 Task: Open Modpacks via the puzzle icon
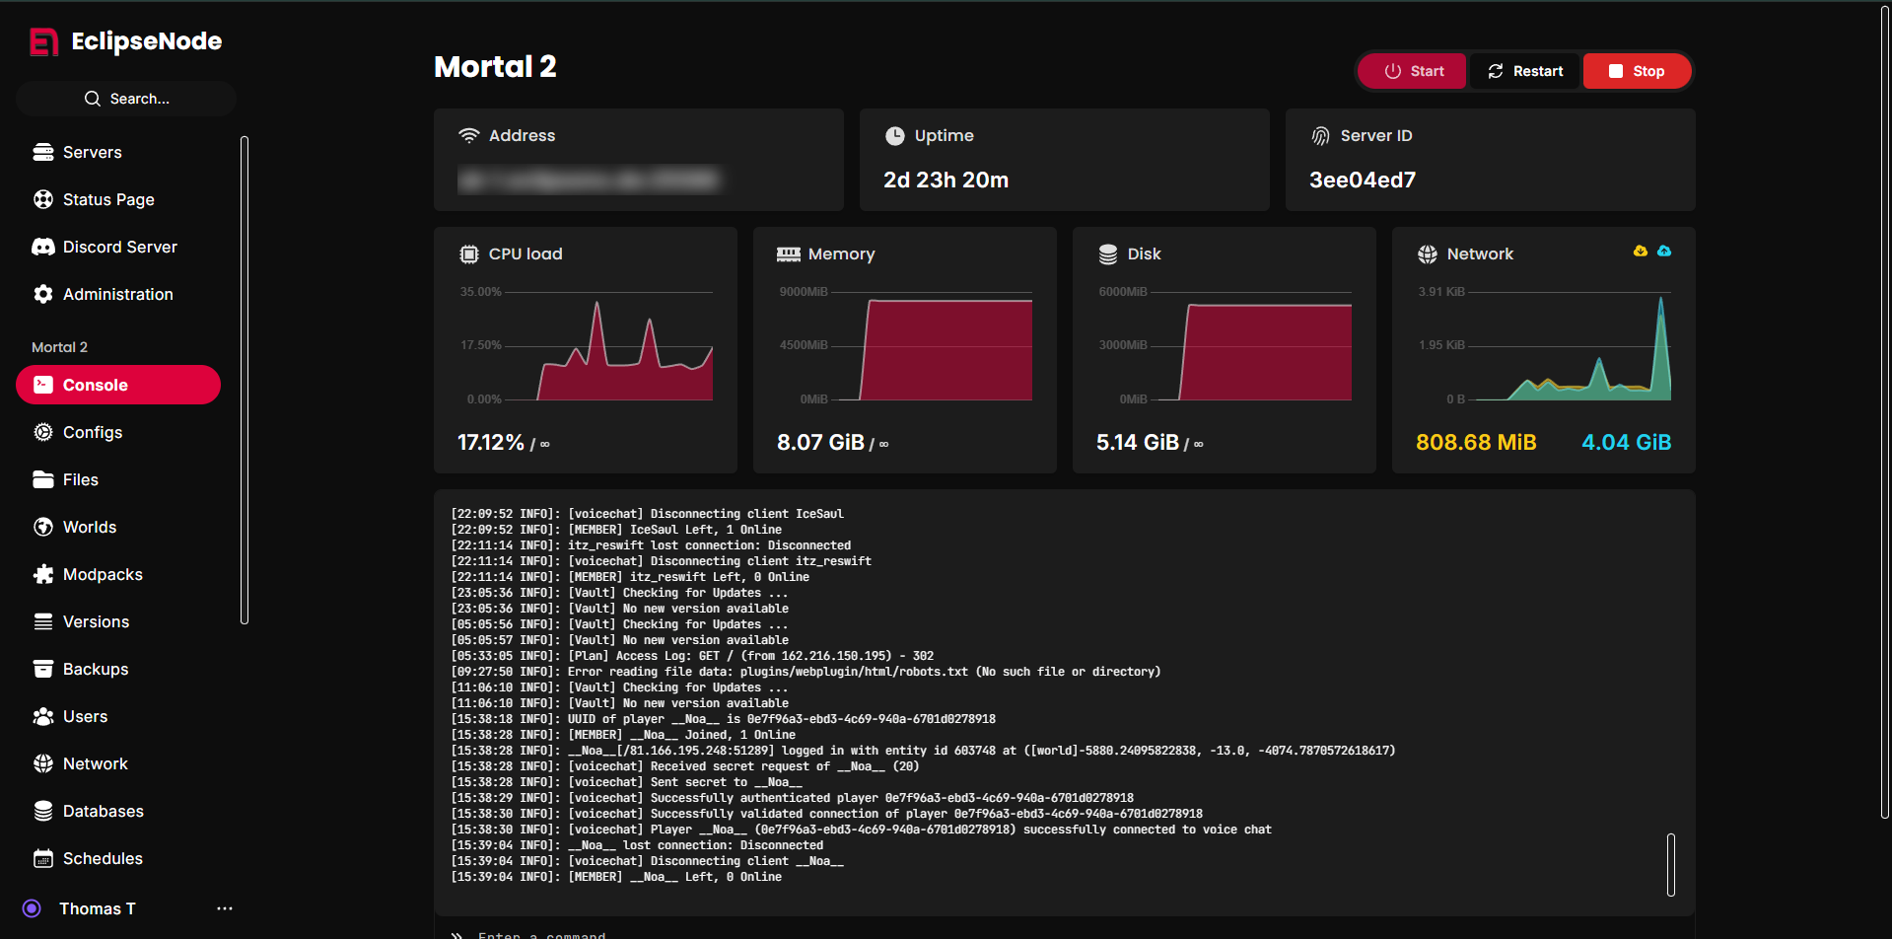coord(43,574)
